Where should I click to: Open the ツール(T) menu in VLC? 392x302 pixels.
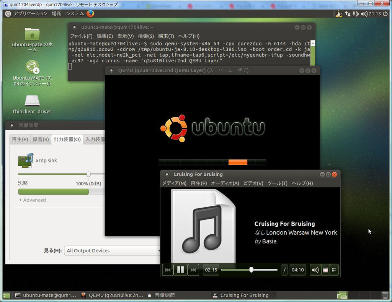click(277, 183)
